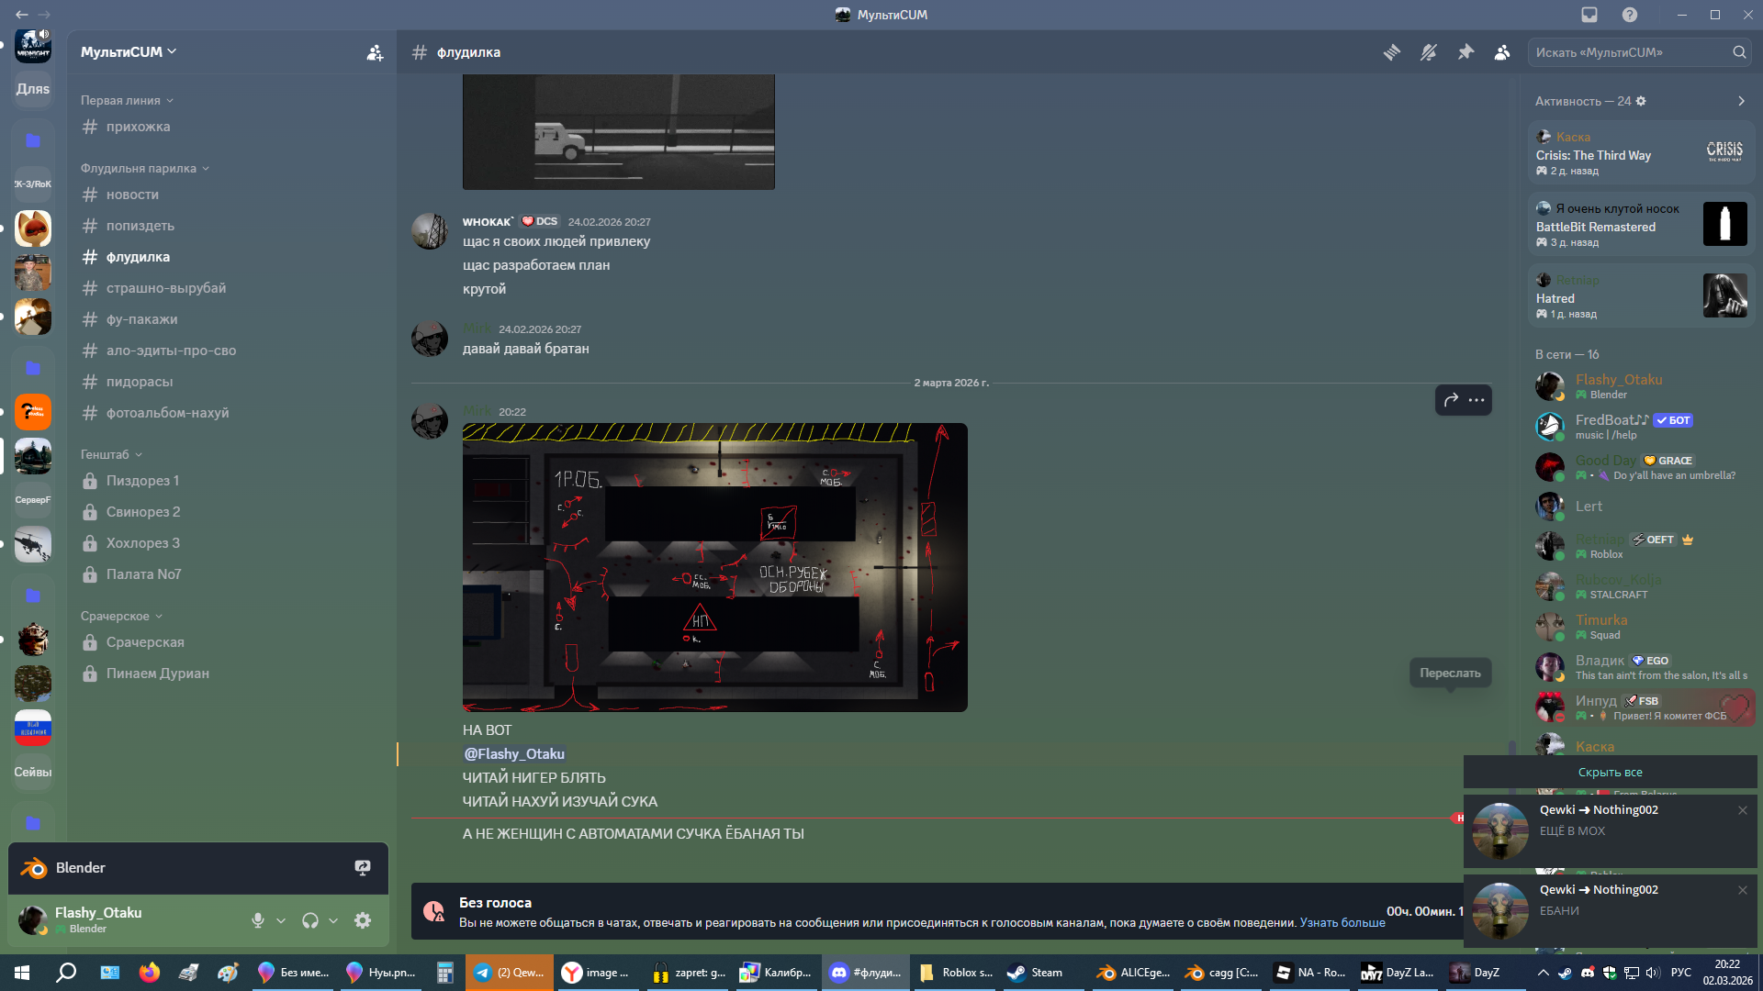Screen dimensions: 1763x991
Task: Open the новости channel
Action: (132, 195)
